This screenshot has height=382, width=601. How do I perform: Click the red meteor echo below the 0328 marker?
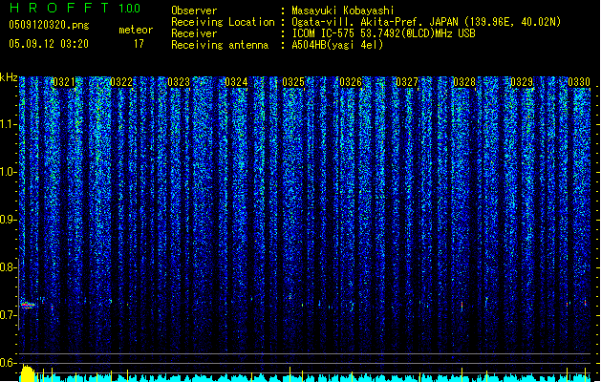point(461,306)
